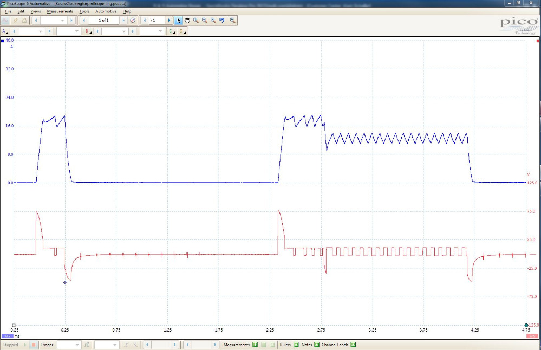Open Channel A coupling dropdown
Image resolution: width=541 pixels, height=350 pixels.
(x=69, y=31)
